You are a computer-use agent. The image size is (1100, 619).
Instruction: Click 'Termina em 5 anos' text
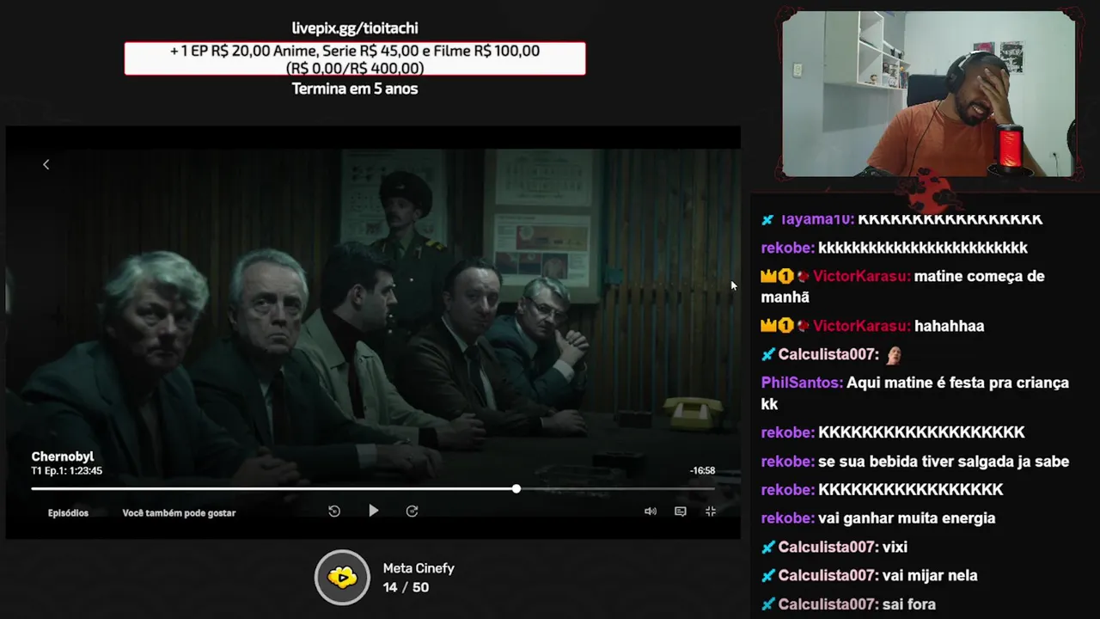355,89
